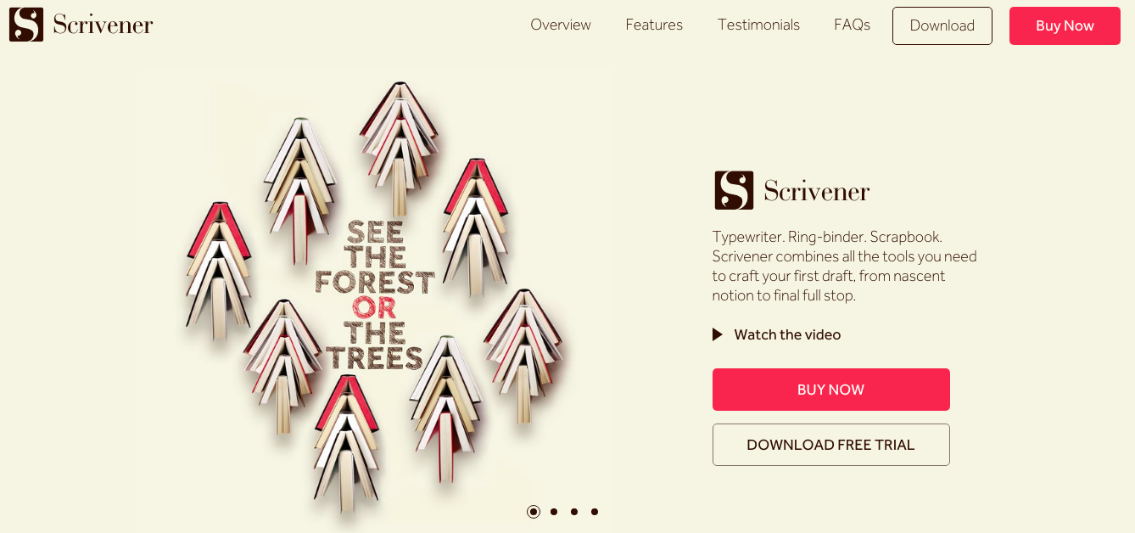Open the Overview nav item
The height and width of the screenshot is (533, 1135).
[x=561, y=25]
